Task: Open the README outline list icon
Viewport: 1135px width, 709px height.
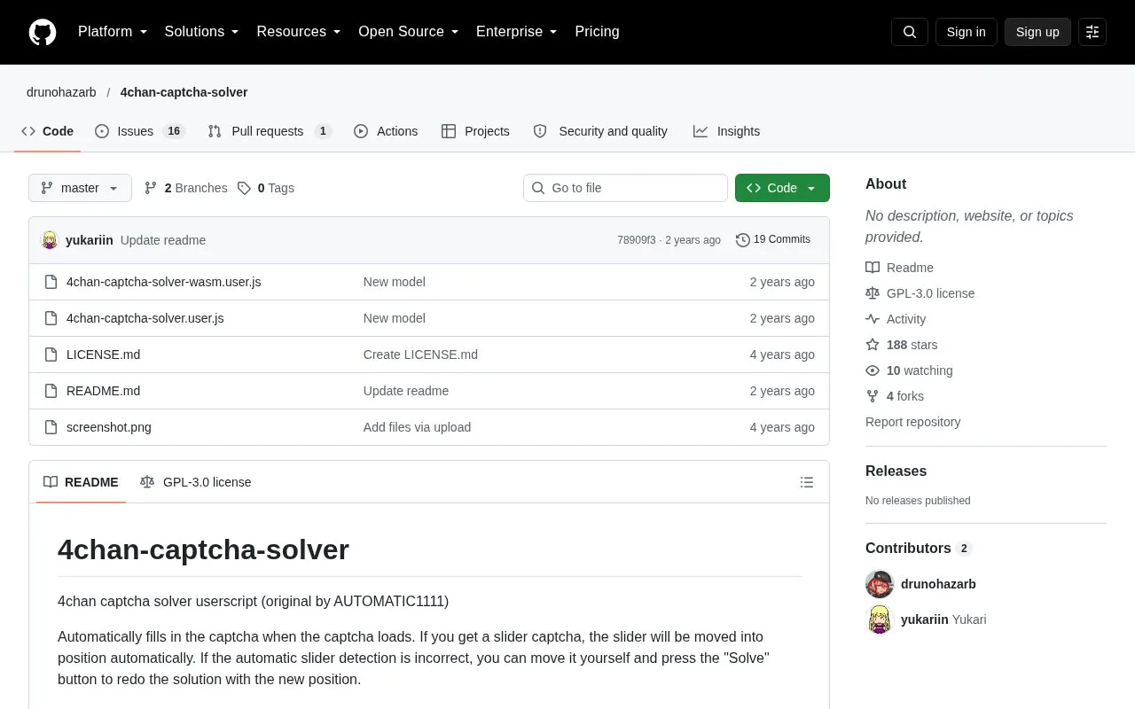Action: point(807,482)
